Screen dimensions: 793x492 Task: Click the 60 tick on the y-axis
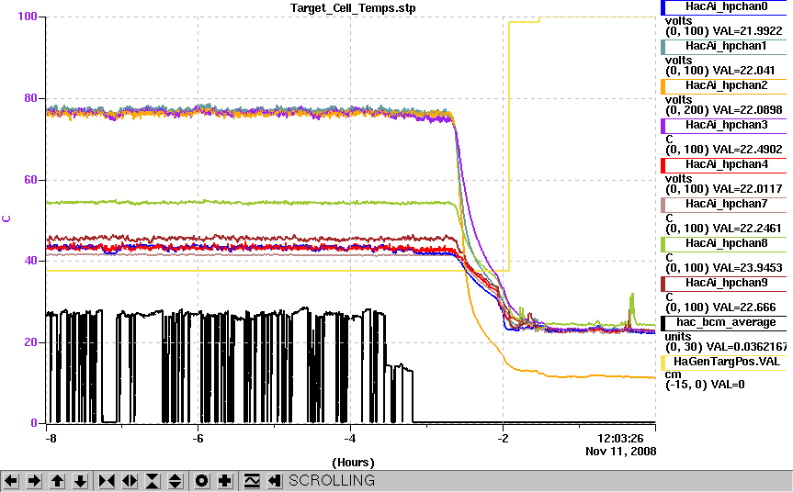[31, 180]
